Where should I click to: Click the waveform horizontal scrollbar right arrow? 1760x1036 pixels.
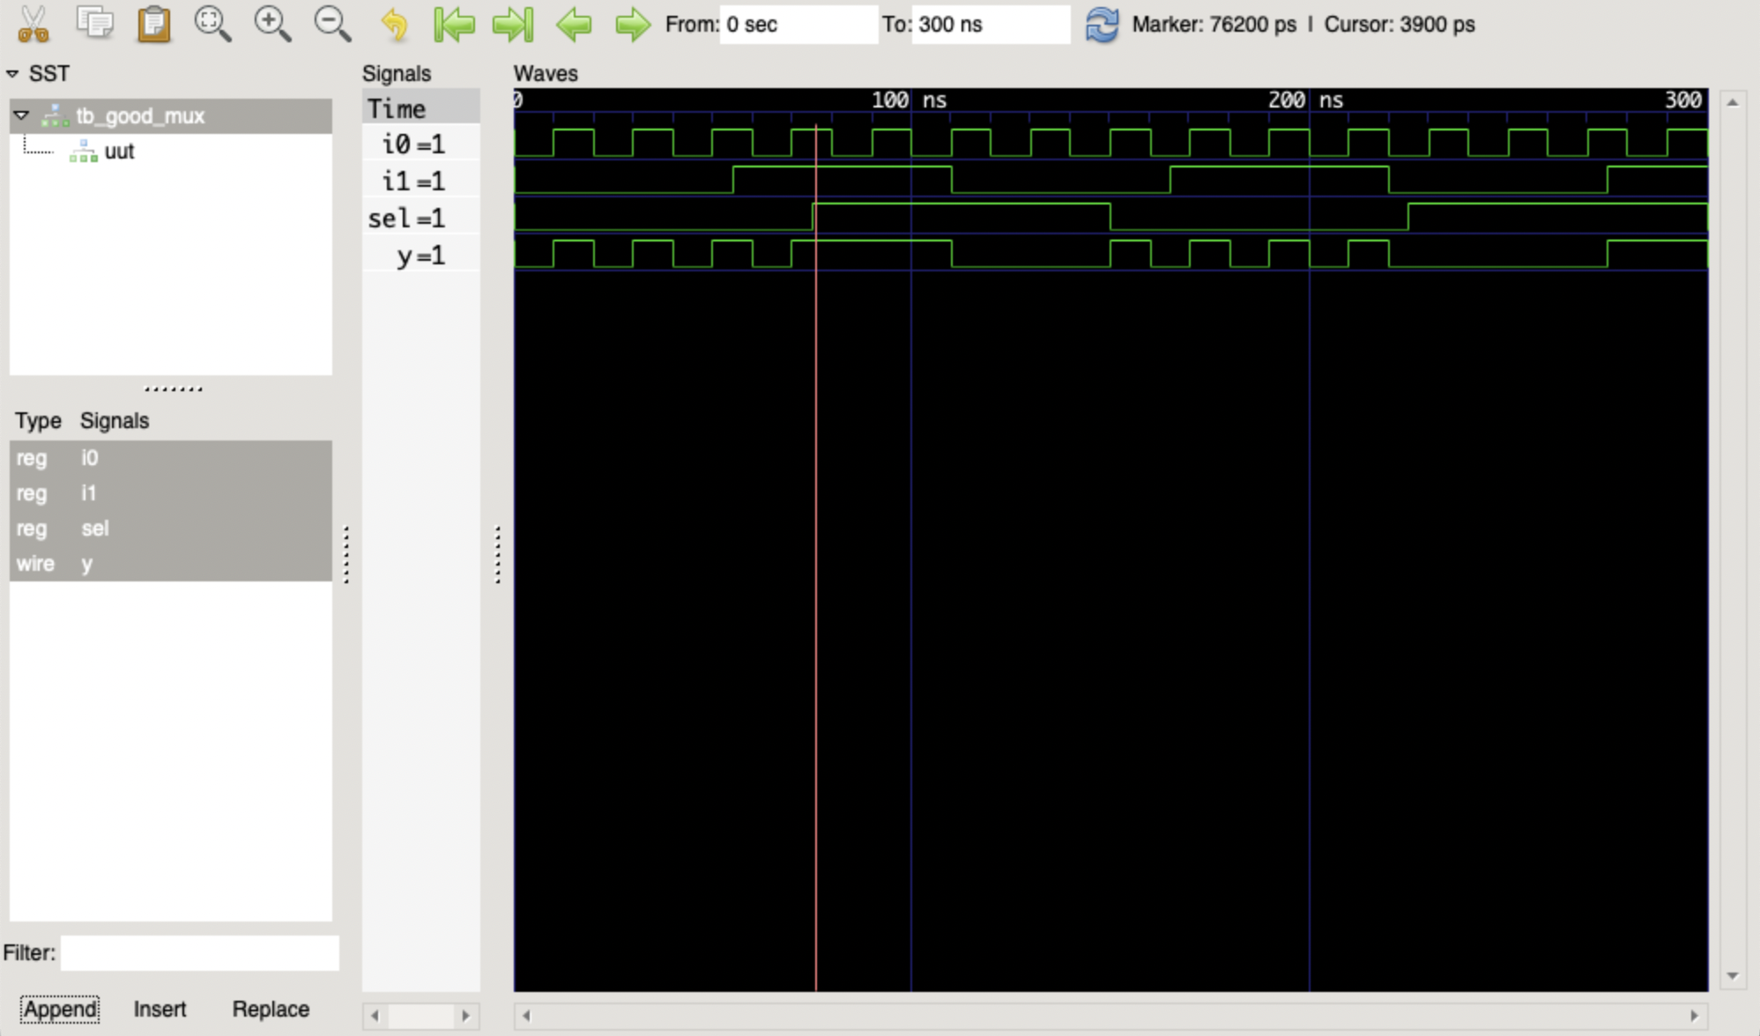tap(1694, 1016)
